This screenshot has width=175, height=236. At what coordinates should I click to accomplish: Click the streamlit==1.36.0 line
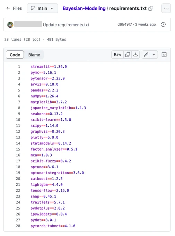pyautogui.click(x=49, y=67)
